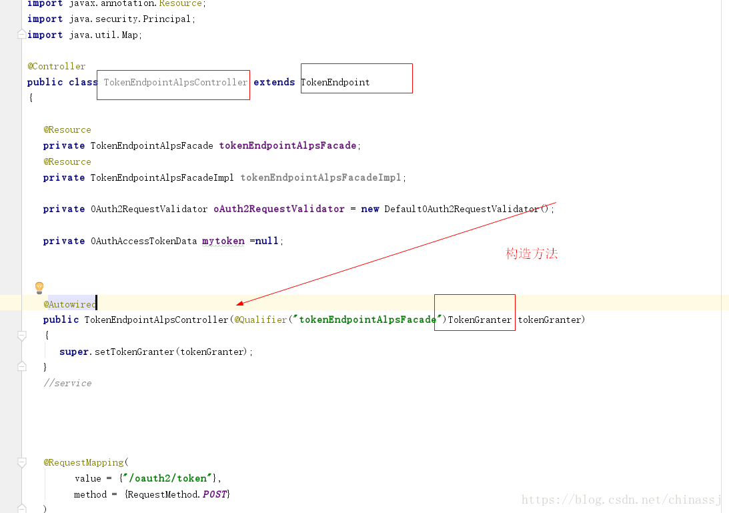Click the @Qualifier annotation in the constructor
The image size is (729, 513).
tap(260, 320)
